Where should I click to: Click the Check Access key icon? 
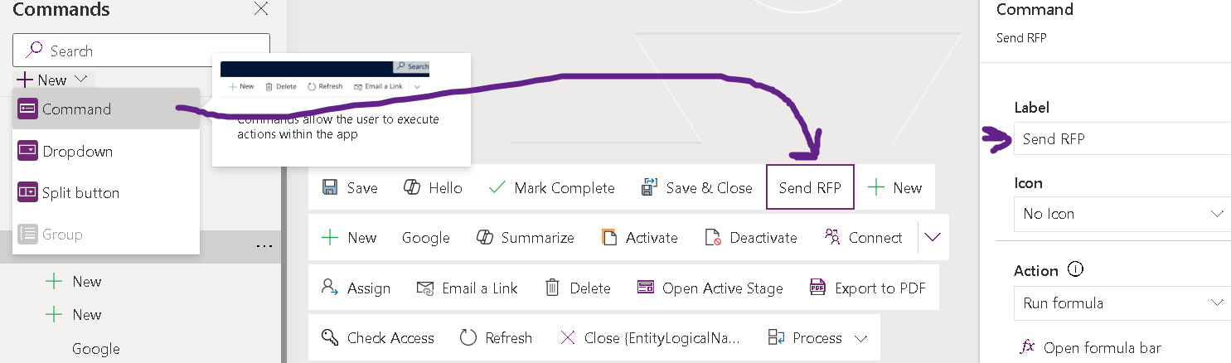click(x=330, y=337)
